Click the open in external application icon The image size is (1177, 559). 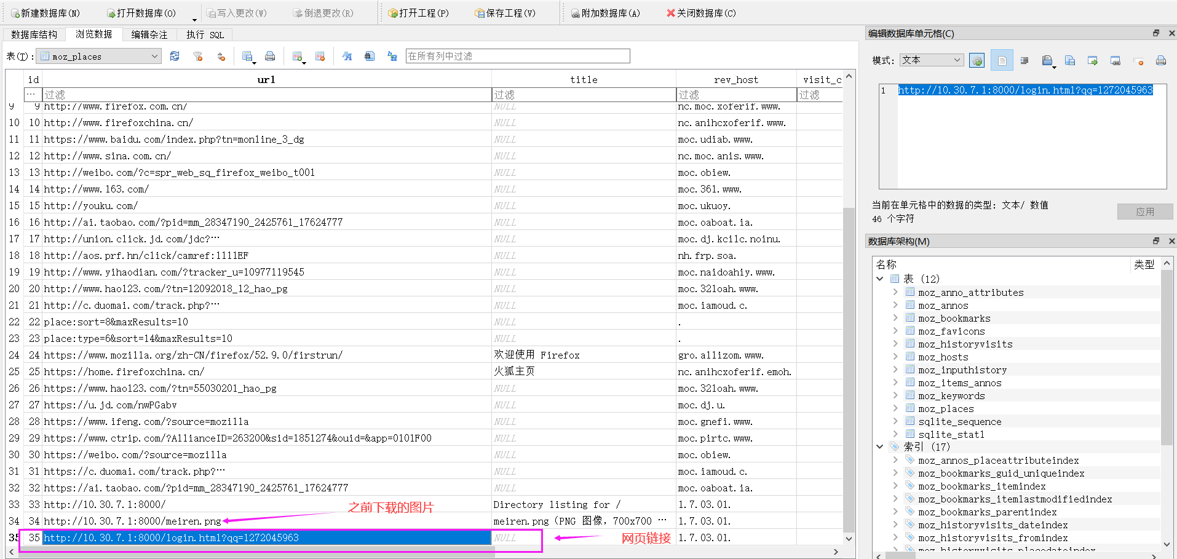click(1093, 60)
